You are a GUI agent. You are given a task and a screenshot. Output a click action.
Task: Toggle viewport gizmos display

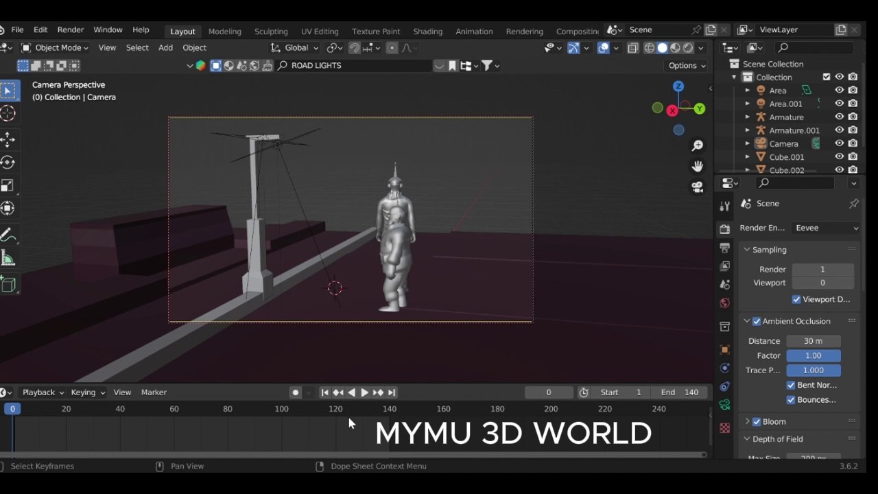coord(573,48)
